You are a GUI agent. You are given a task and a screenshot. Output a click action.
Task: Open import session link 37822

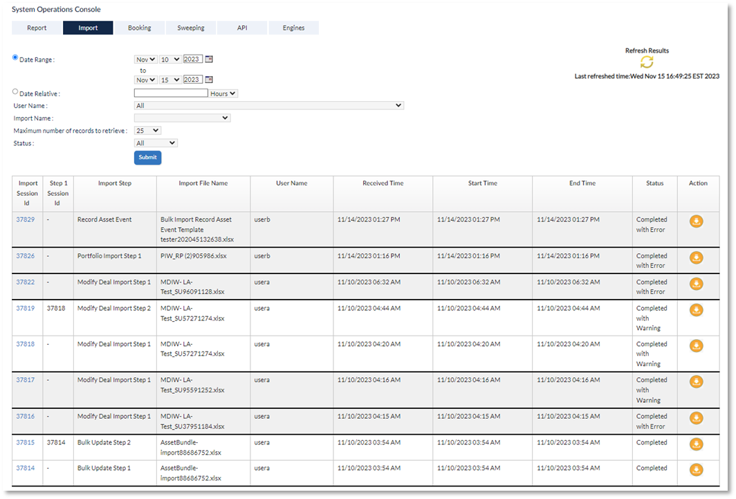(x=26, y=282)
